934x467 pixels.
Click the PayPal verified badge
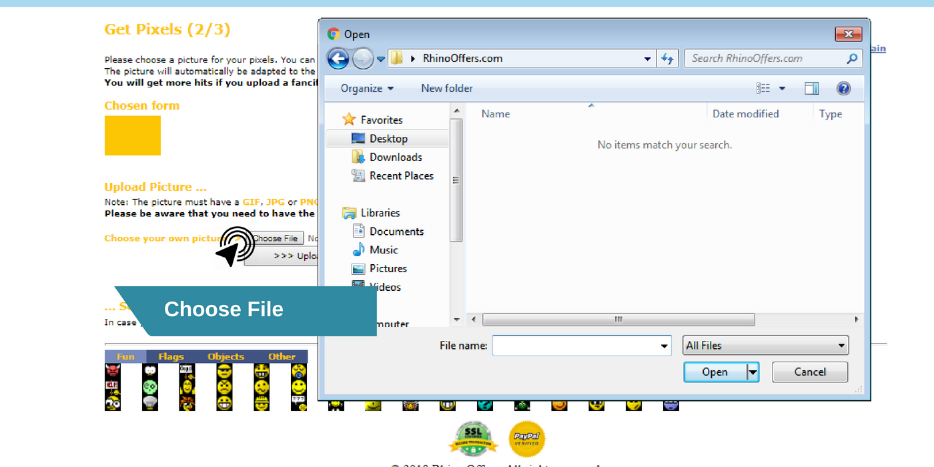527,439
